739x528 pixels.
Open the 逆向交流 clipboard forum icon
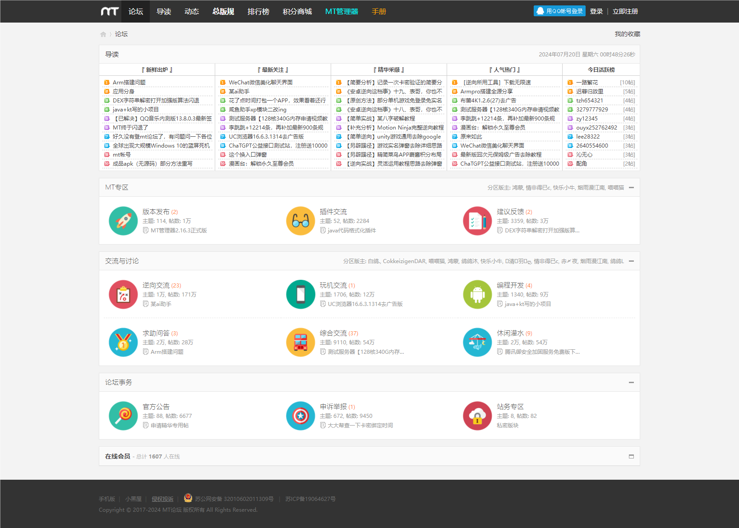point(123,294)
